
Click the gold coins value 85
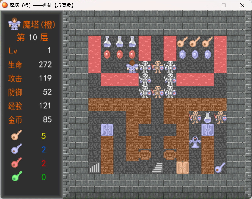(x=47, y=119)
